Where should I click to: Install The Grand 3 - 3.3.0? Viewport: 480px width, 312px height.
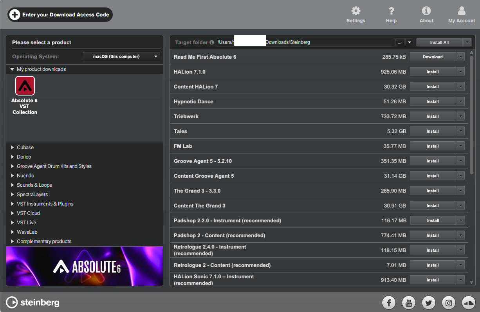433,191
